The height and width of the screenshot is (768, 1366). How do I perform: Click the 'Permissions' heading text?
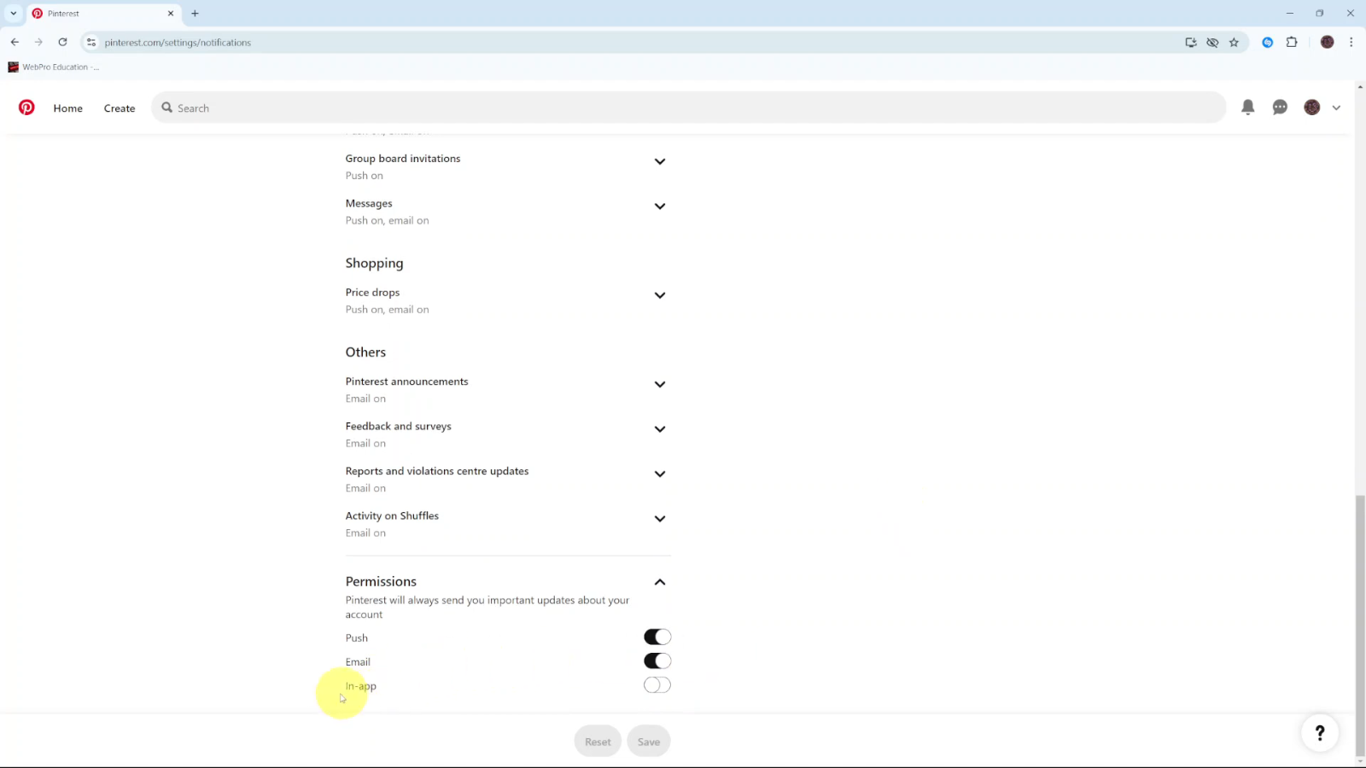tap(381, 581)
